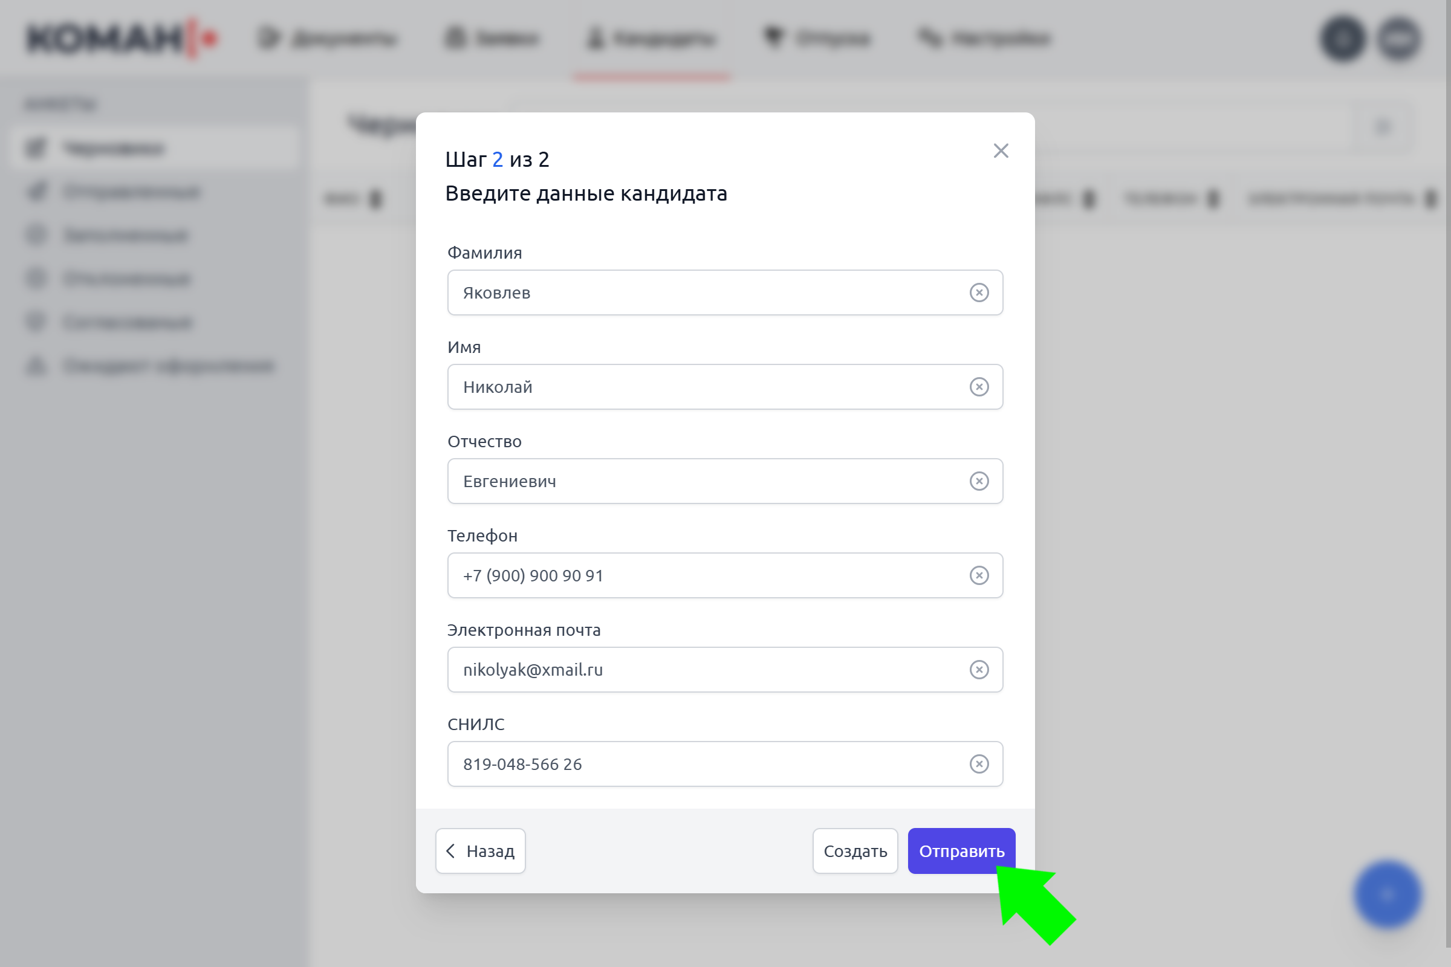Close the candidate data dialog
Viewport: 1451px width, 967px height.
(1001, 150)
